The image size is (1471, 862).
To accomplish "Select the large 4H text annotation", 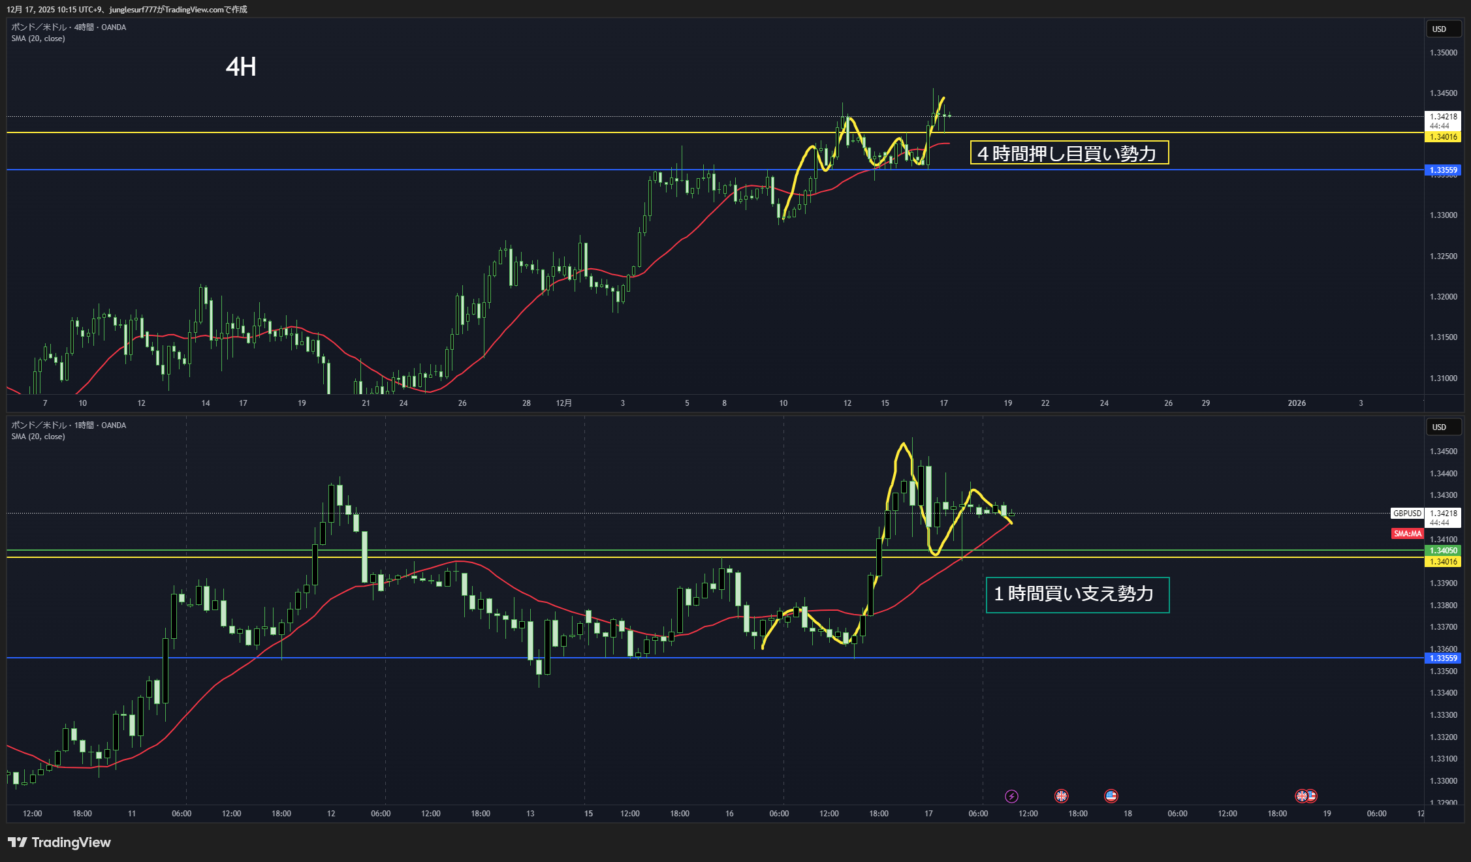I will click(x=241, y=67).
